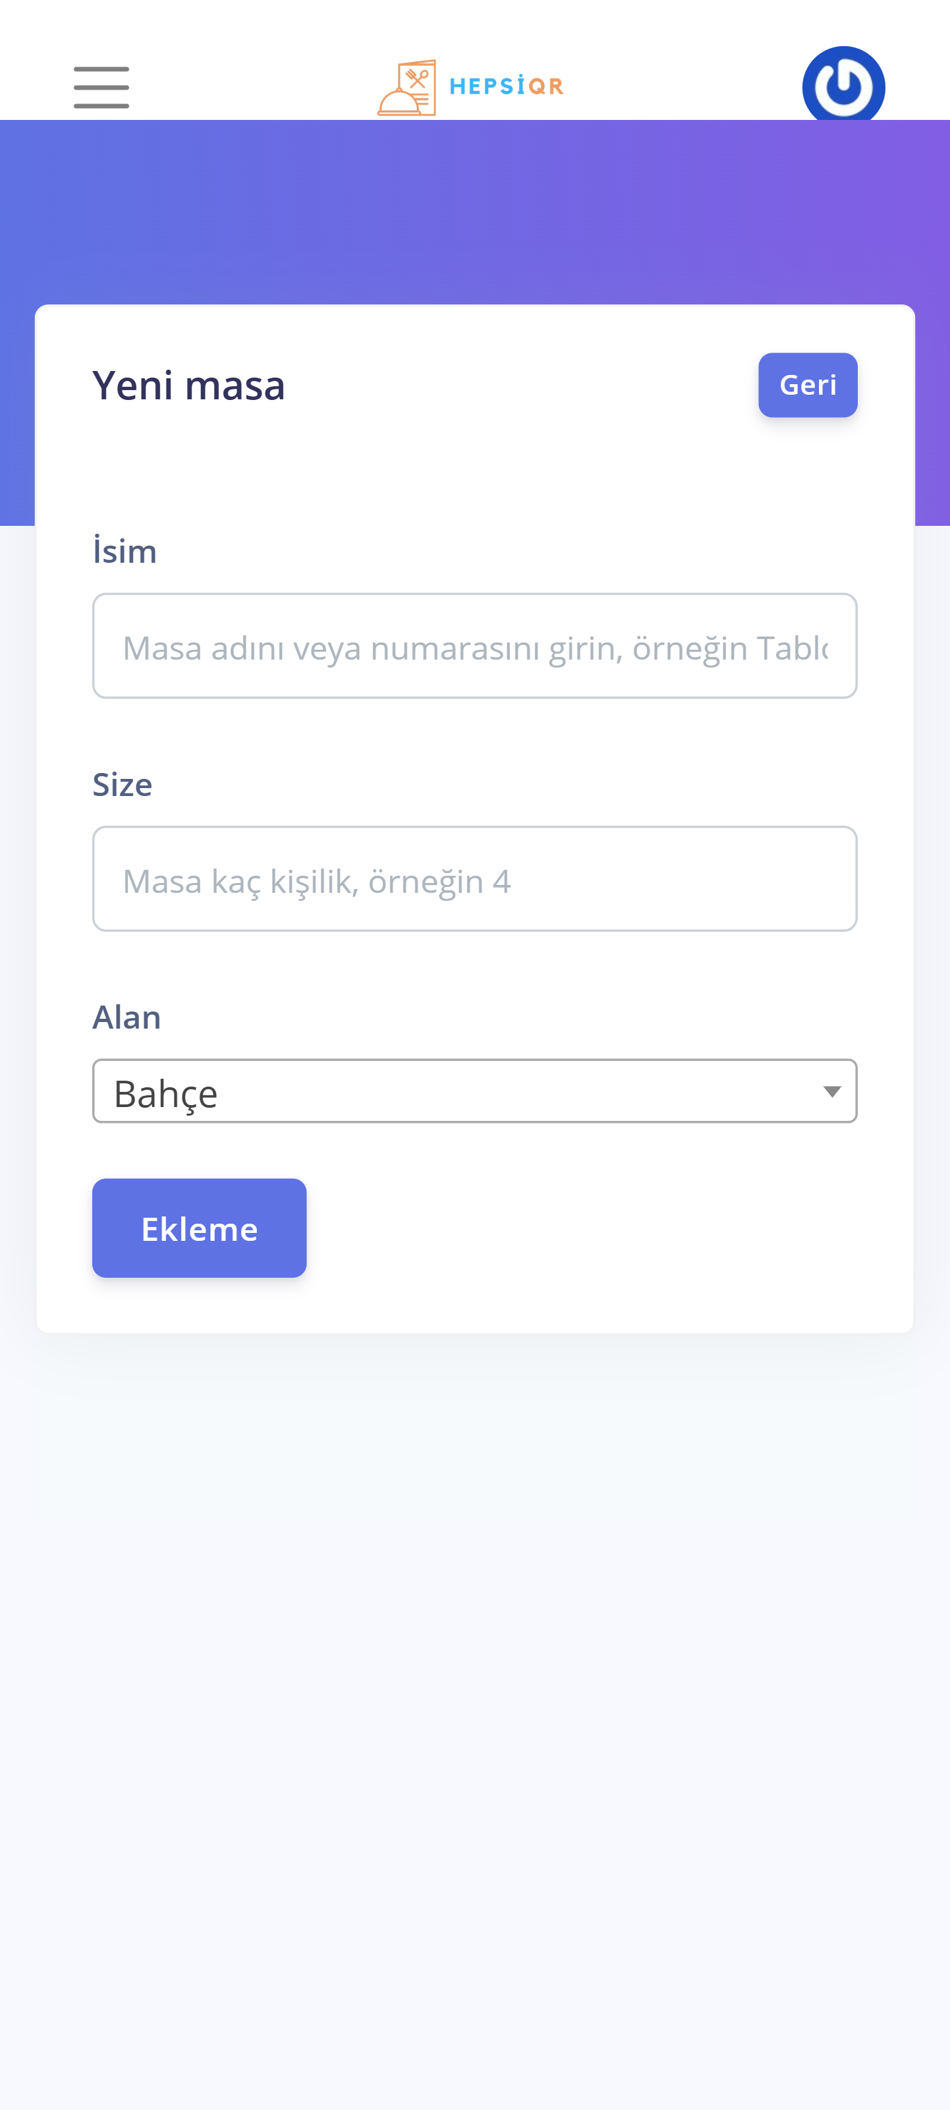950x2110 pixels.
Task: Click the blue power logout icon
Action: point(843,86)
